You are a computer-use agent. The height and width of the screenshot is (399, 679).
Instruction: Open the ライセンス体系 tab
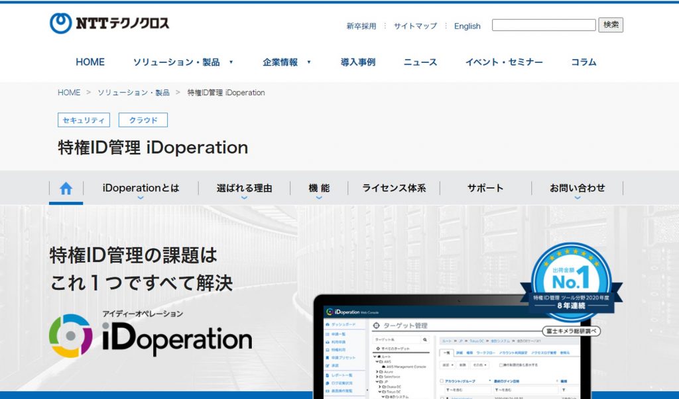coord(394,189)
